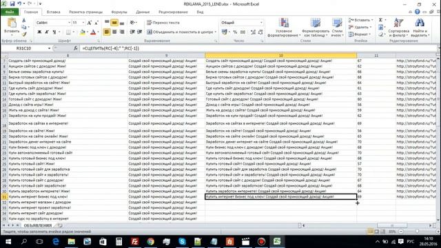The image size is (441, 248).
Task: Click Объединить и поместить в центре
Action: (182, 32)
